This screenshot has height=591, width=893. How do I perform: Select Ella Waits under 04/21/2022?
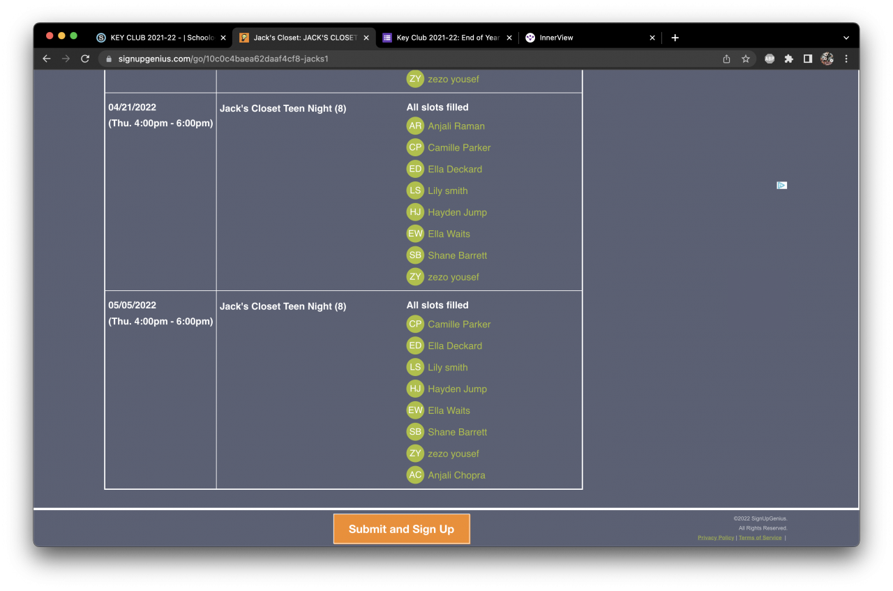coord(449,234)
